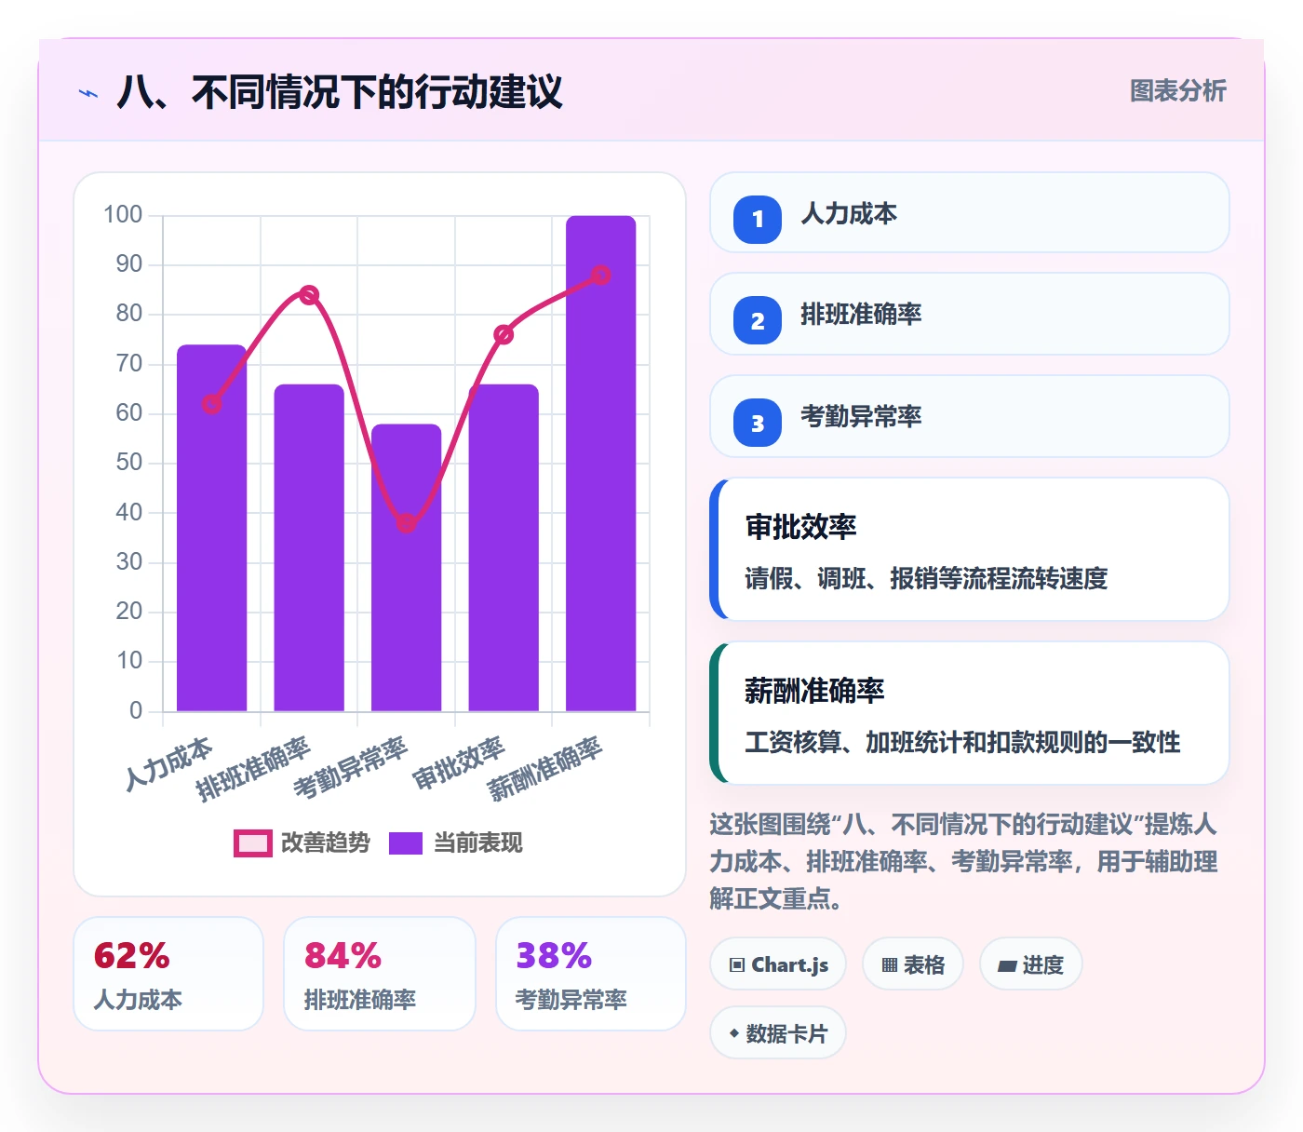
Task: Click the 排班准确率 bar in the chart
Action: [x=309, y=547]
